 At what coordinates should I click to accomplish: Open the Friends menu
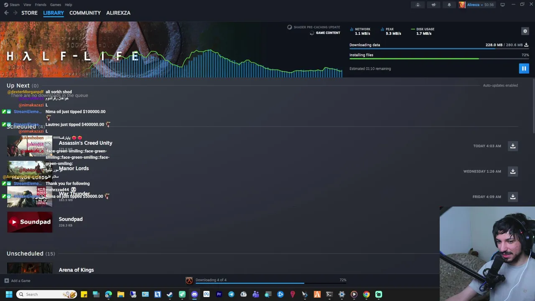(x=41, y=5)
